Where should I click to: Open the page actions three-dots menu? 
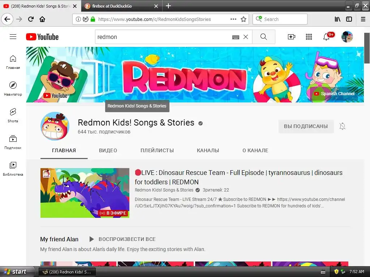(x=233, y=19)
